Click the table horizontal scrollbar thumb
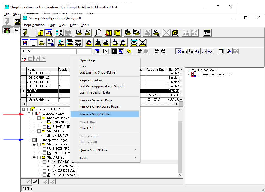The height and width of the screenshot is (192, 265). pos(35,104)
